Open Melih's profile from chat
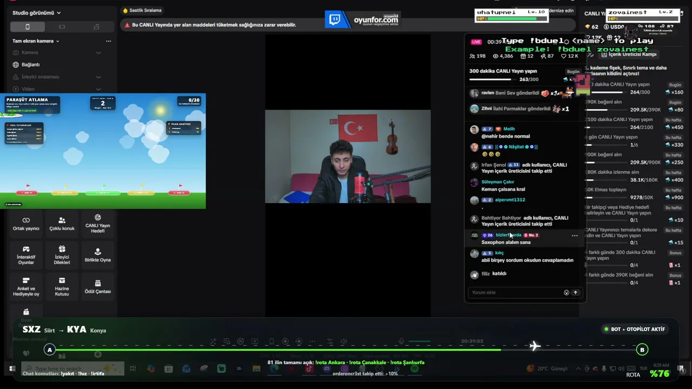The width and height of the screenshot is (692, 389). coord(509,129)
